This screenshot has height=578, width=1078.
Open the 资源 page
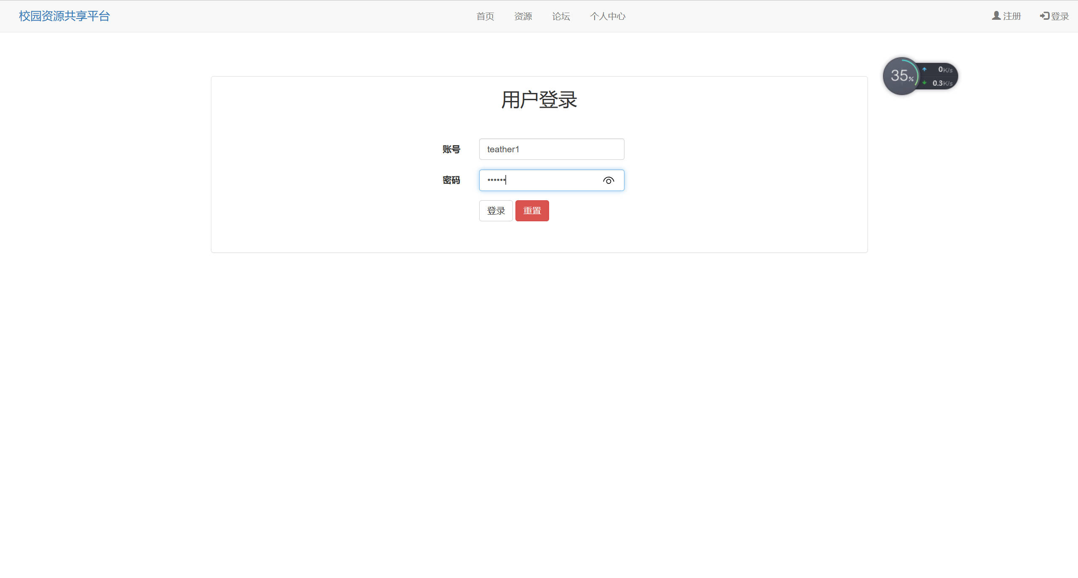[523, 16]
